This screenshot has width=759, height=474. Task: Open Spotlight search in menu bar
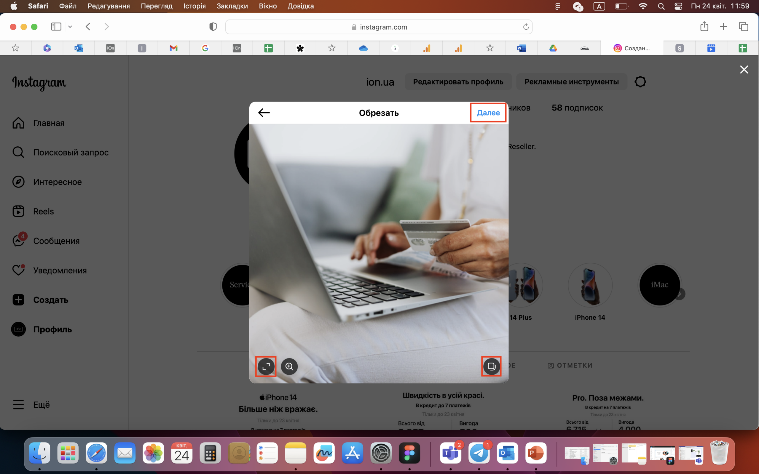pyautogui.click(x=661, y=6)
